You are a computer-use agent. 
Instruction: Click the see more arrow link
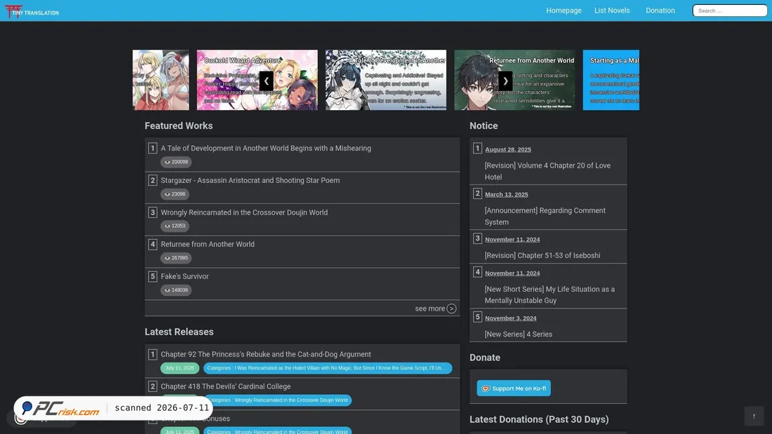(435, 308)
